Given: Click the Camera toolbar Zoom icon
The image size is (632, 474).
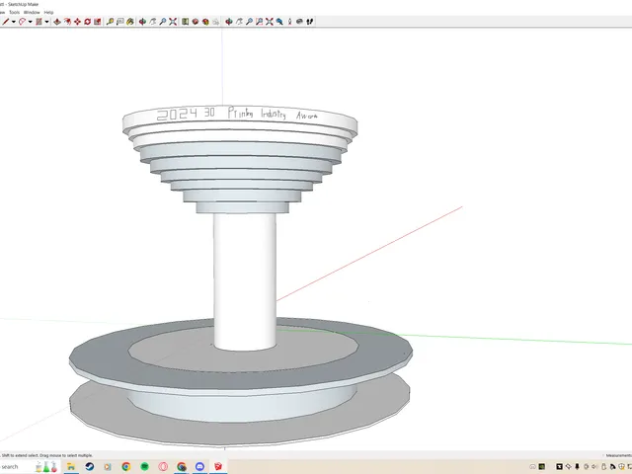Looking at the screenshot, I should [x=249, y=22].
